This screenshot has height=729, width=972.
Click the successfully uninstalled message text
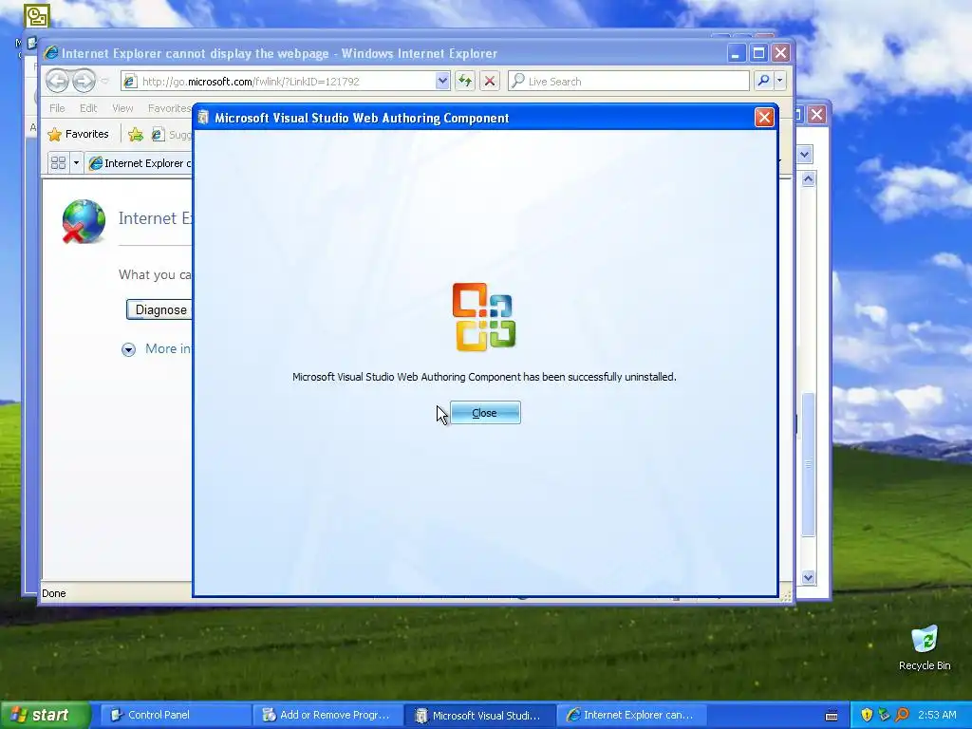click(x=484, y=377)
